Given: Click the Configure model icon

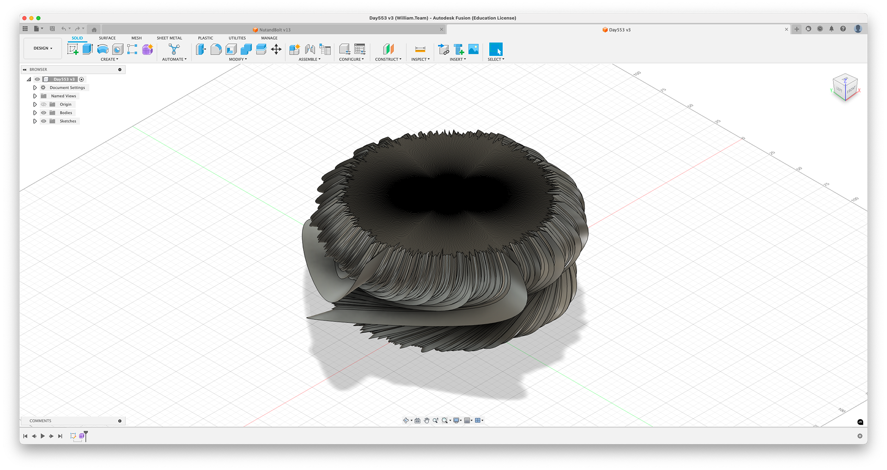Looking at the screenshot, I should 345,49.
